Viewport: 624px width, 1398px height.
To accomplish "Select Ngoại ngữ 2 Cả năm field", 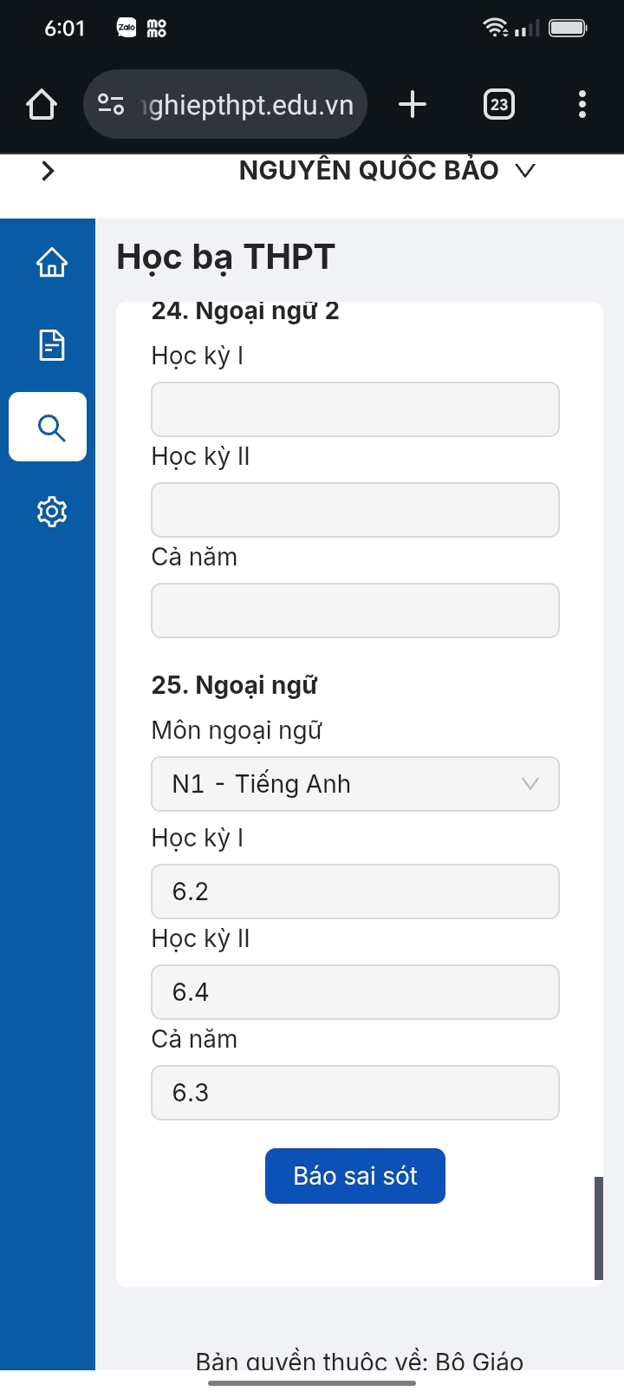I will tap(355, 611).
